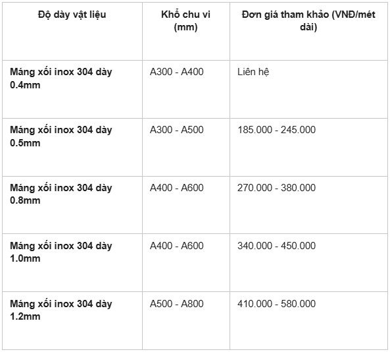This screenshot has width=390, height=352.
Task: Click the 'Đơn giá tham khảo' column header
Action: coord(308,32)
